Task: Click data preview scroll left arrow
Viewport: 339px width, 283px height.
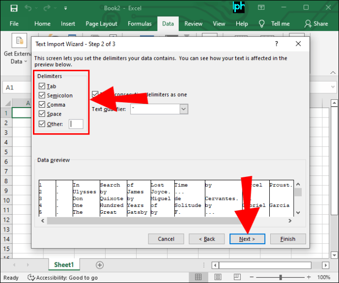Action: pyautogui.click(x=43, y=221)
